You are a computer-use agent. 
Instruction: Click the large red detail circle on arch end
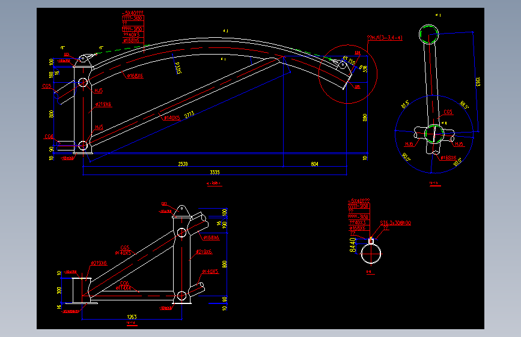[347, 74]
